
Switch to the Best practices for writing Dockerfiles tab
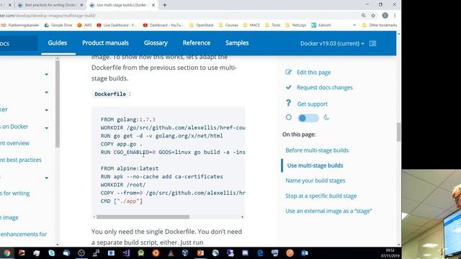point(50,5)
